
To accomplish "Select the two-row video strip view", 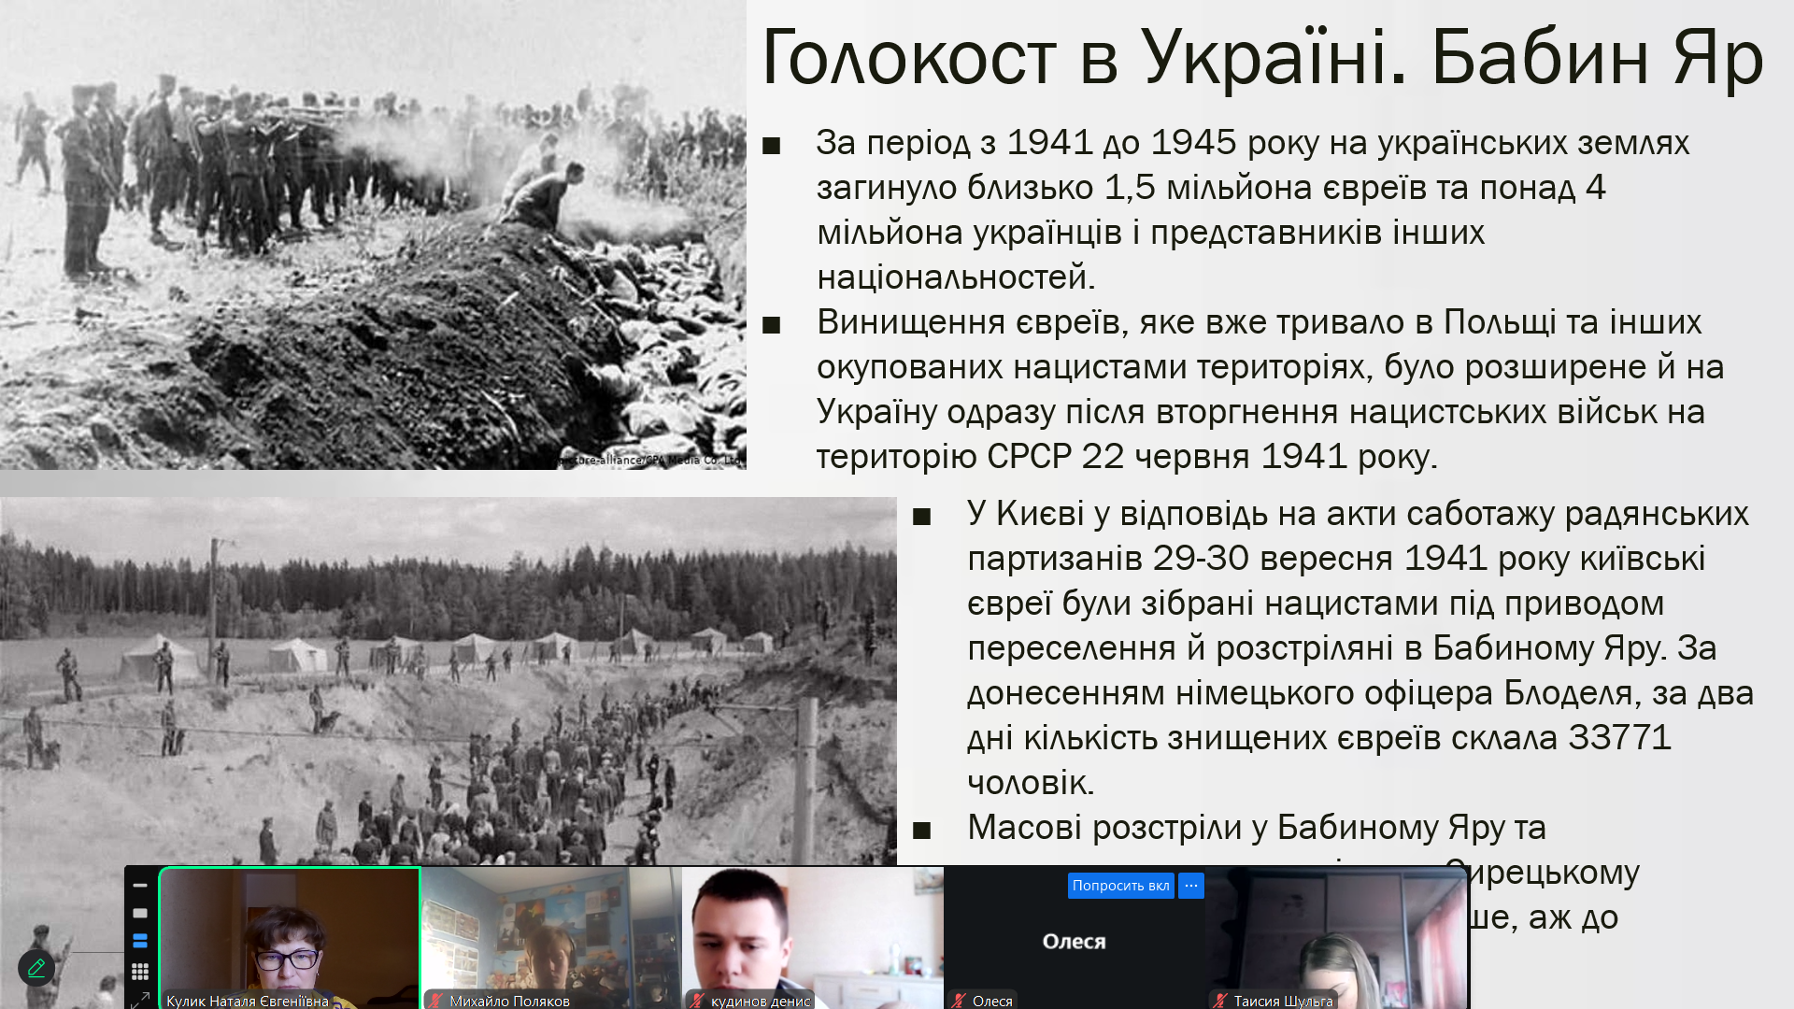I will [x=140, y=941].
